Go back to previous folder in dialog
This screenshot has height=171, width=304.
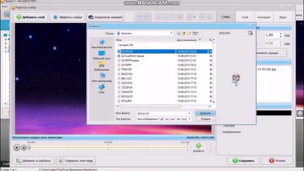[x=179, y=33]
